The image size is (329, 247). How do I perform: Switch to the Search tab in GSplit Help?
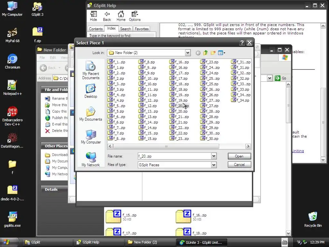[126, 29]
